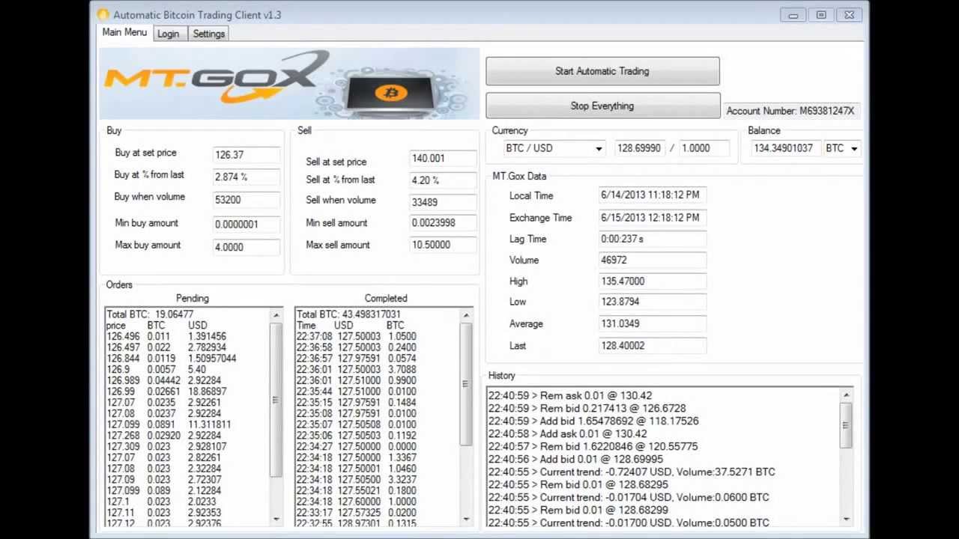Select history line Rem ask 0.01 @ 130.42
This screenshot has height=539, width=959.
tap(570, 395)
